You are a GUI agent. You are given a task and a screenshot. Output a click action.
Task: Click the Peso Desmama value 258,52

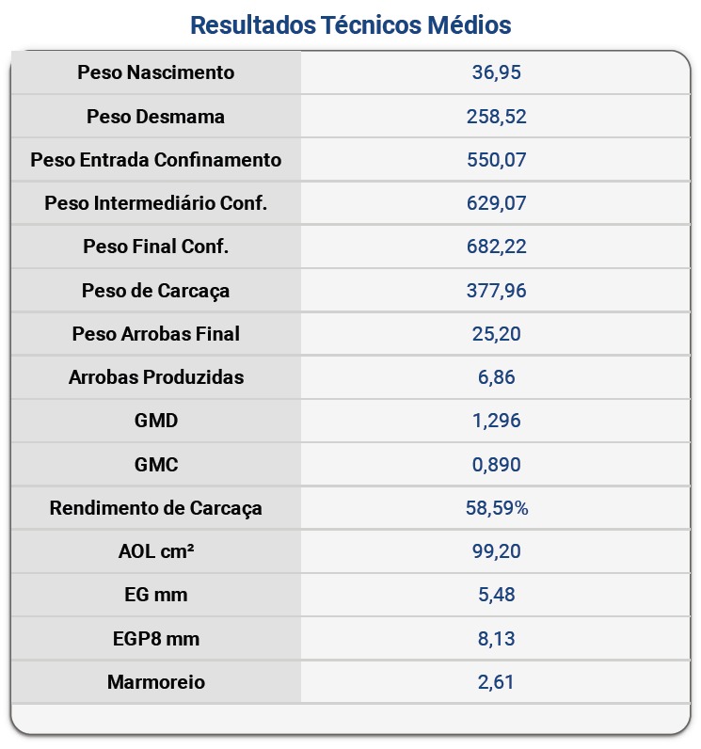[x=496, y=117]
